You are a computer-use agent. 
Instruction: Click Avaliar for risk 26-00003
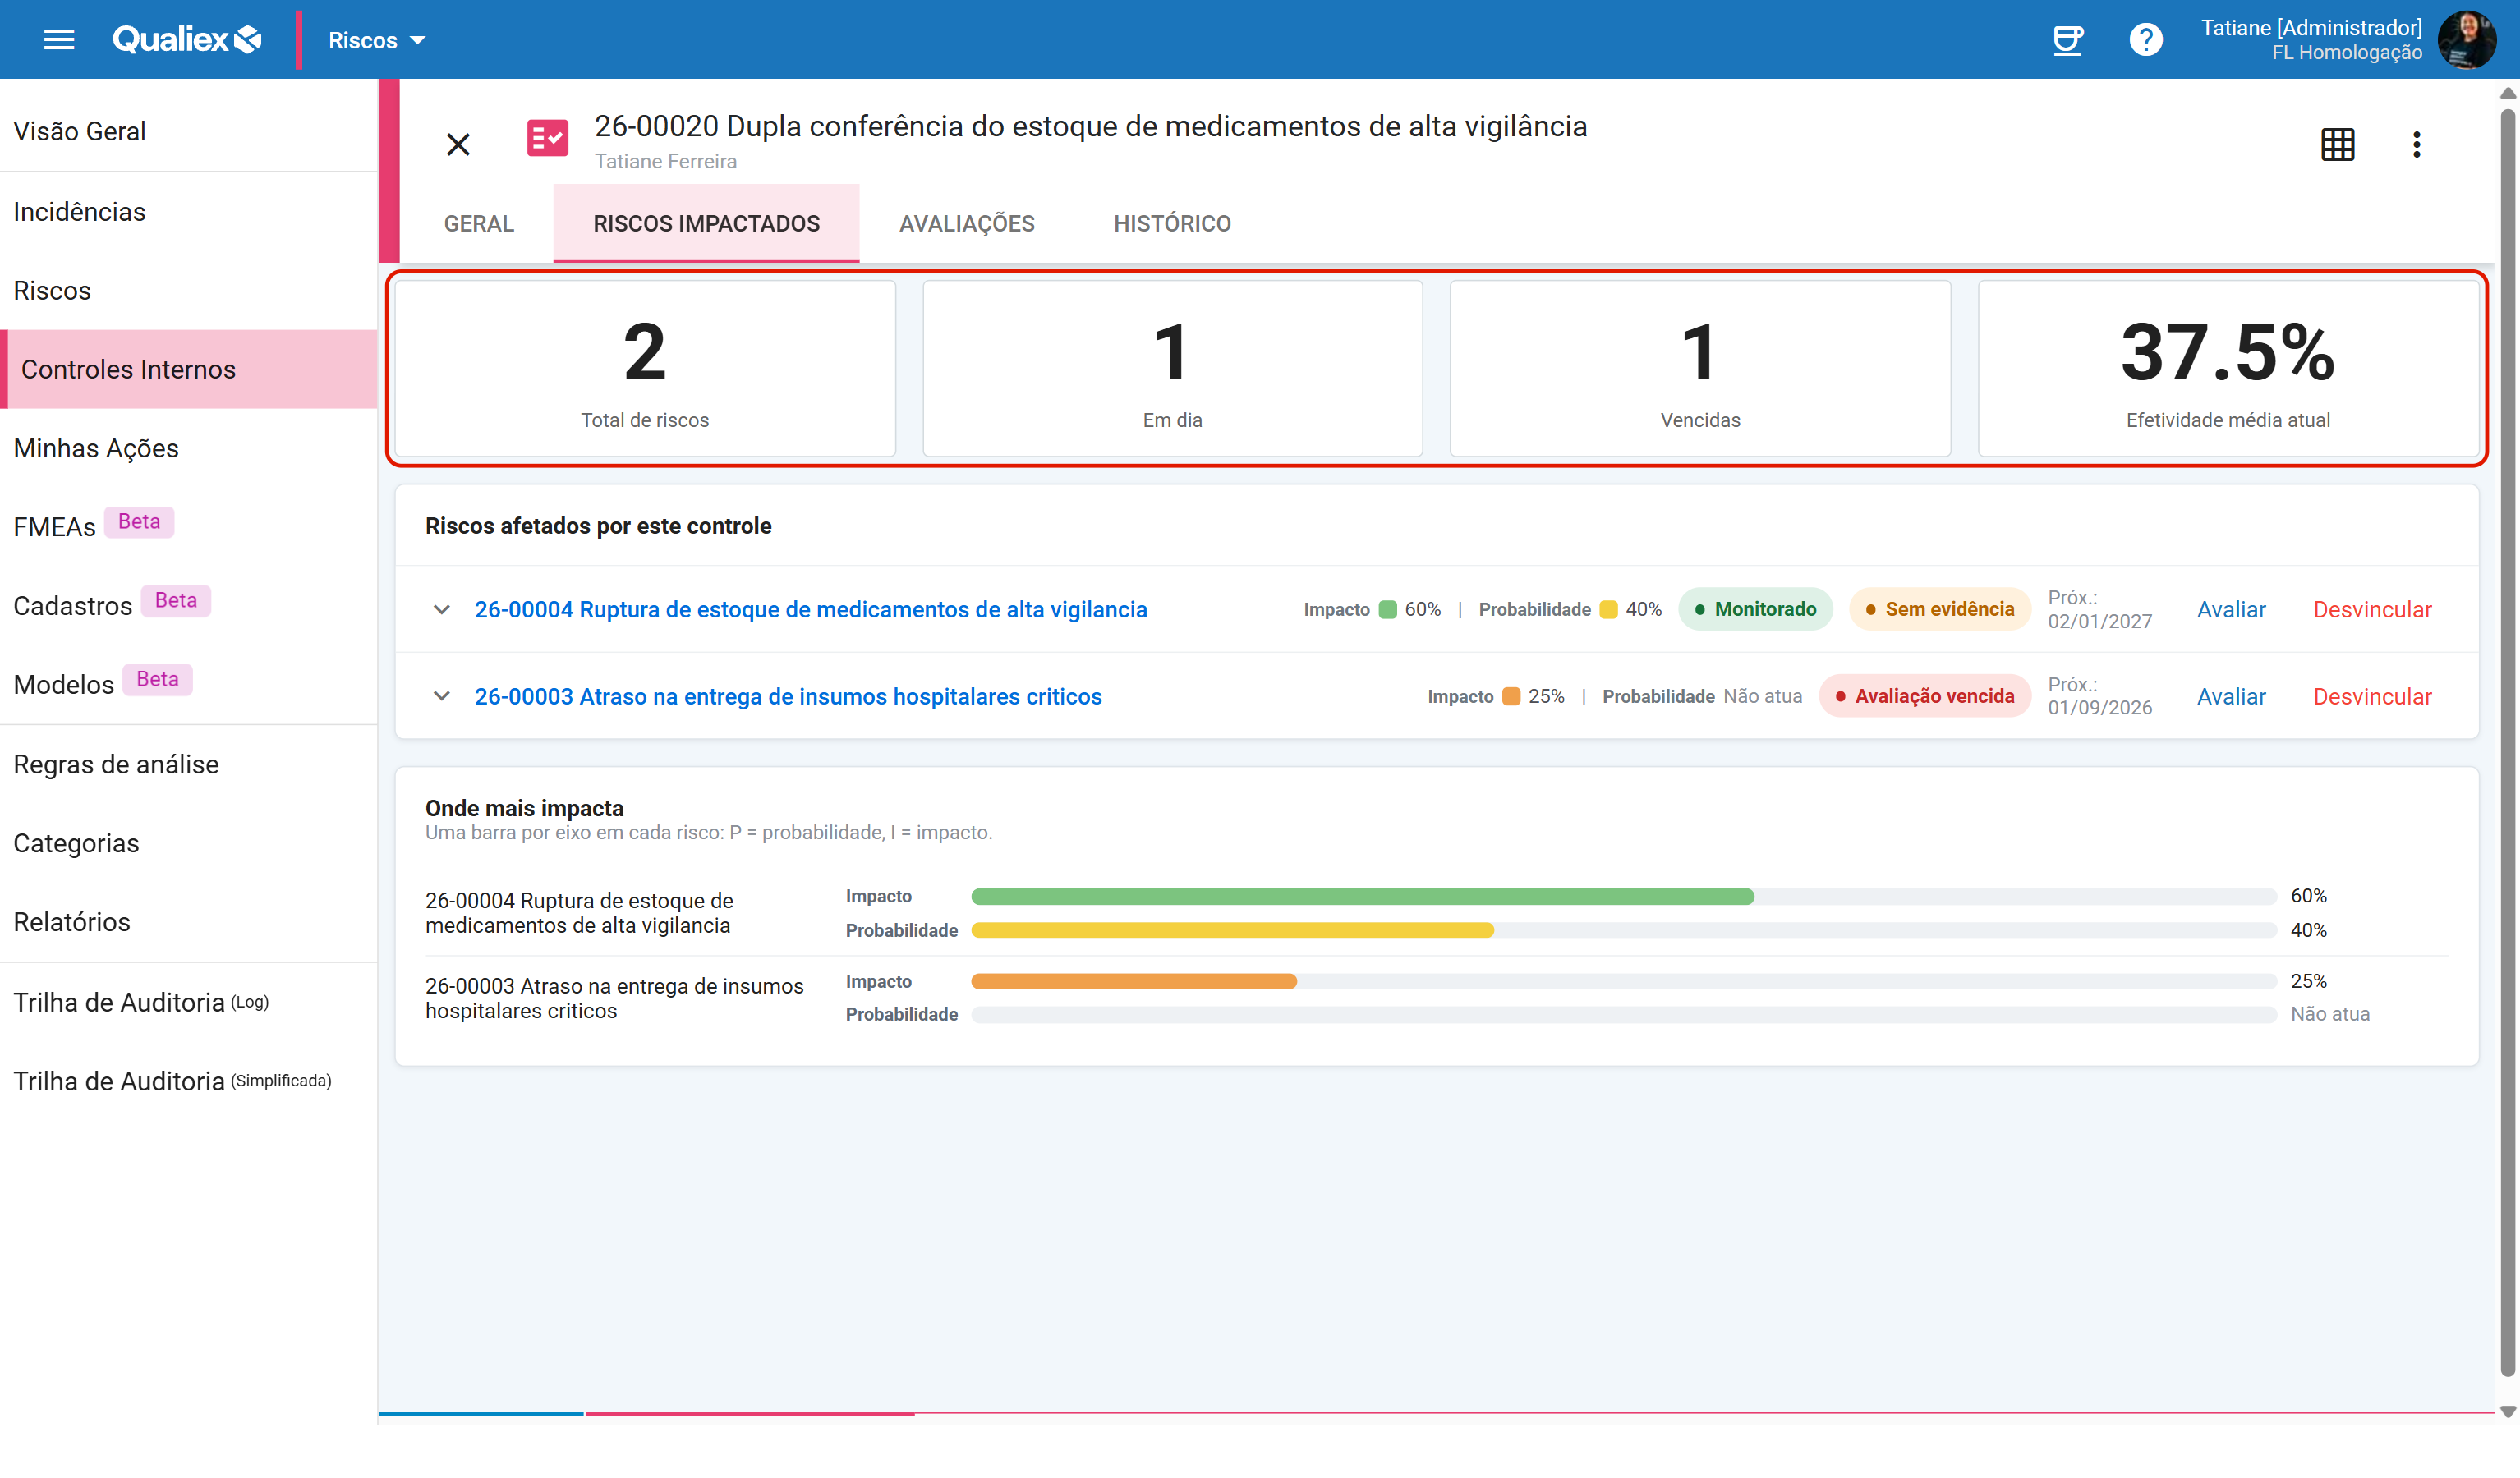(x=2231, y=696)
